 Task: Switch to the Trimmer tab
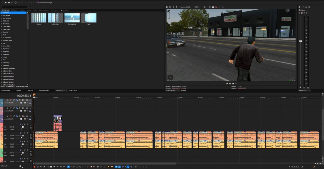click(184, 90)
